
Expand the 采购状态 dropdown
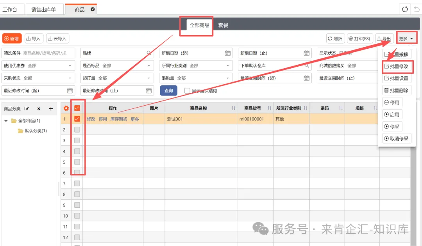(38, 78)
